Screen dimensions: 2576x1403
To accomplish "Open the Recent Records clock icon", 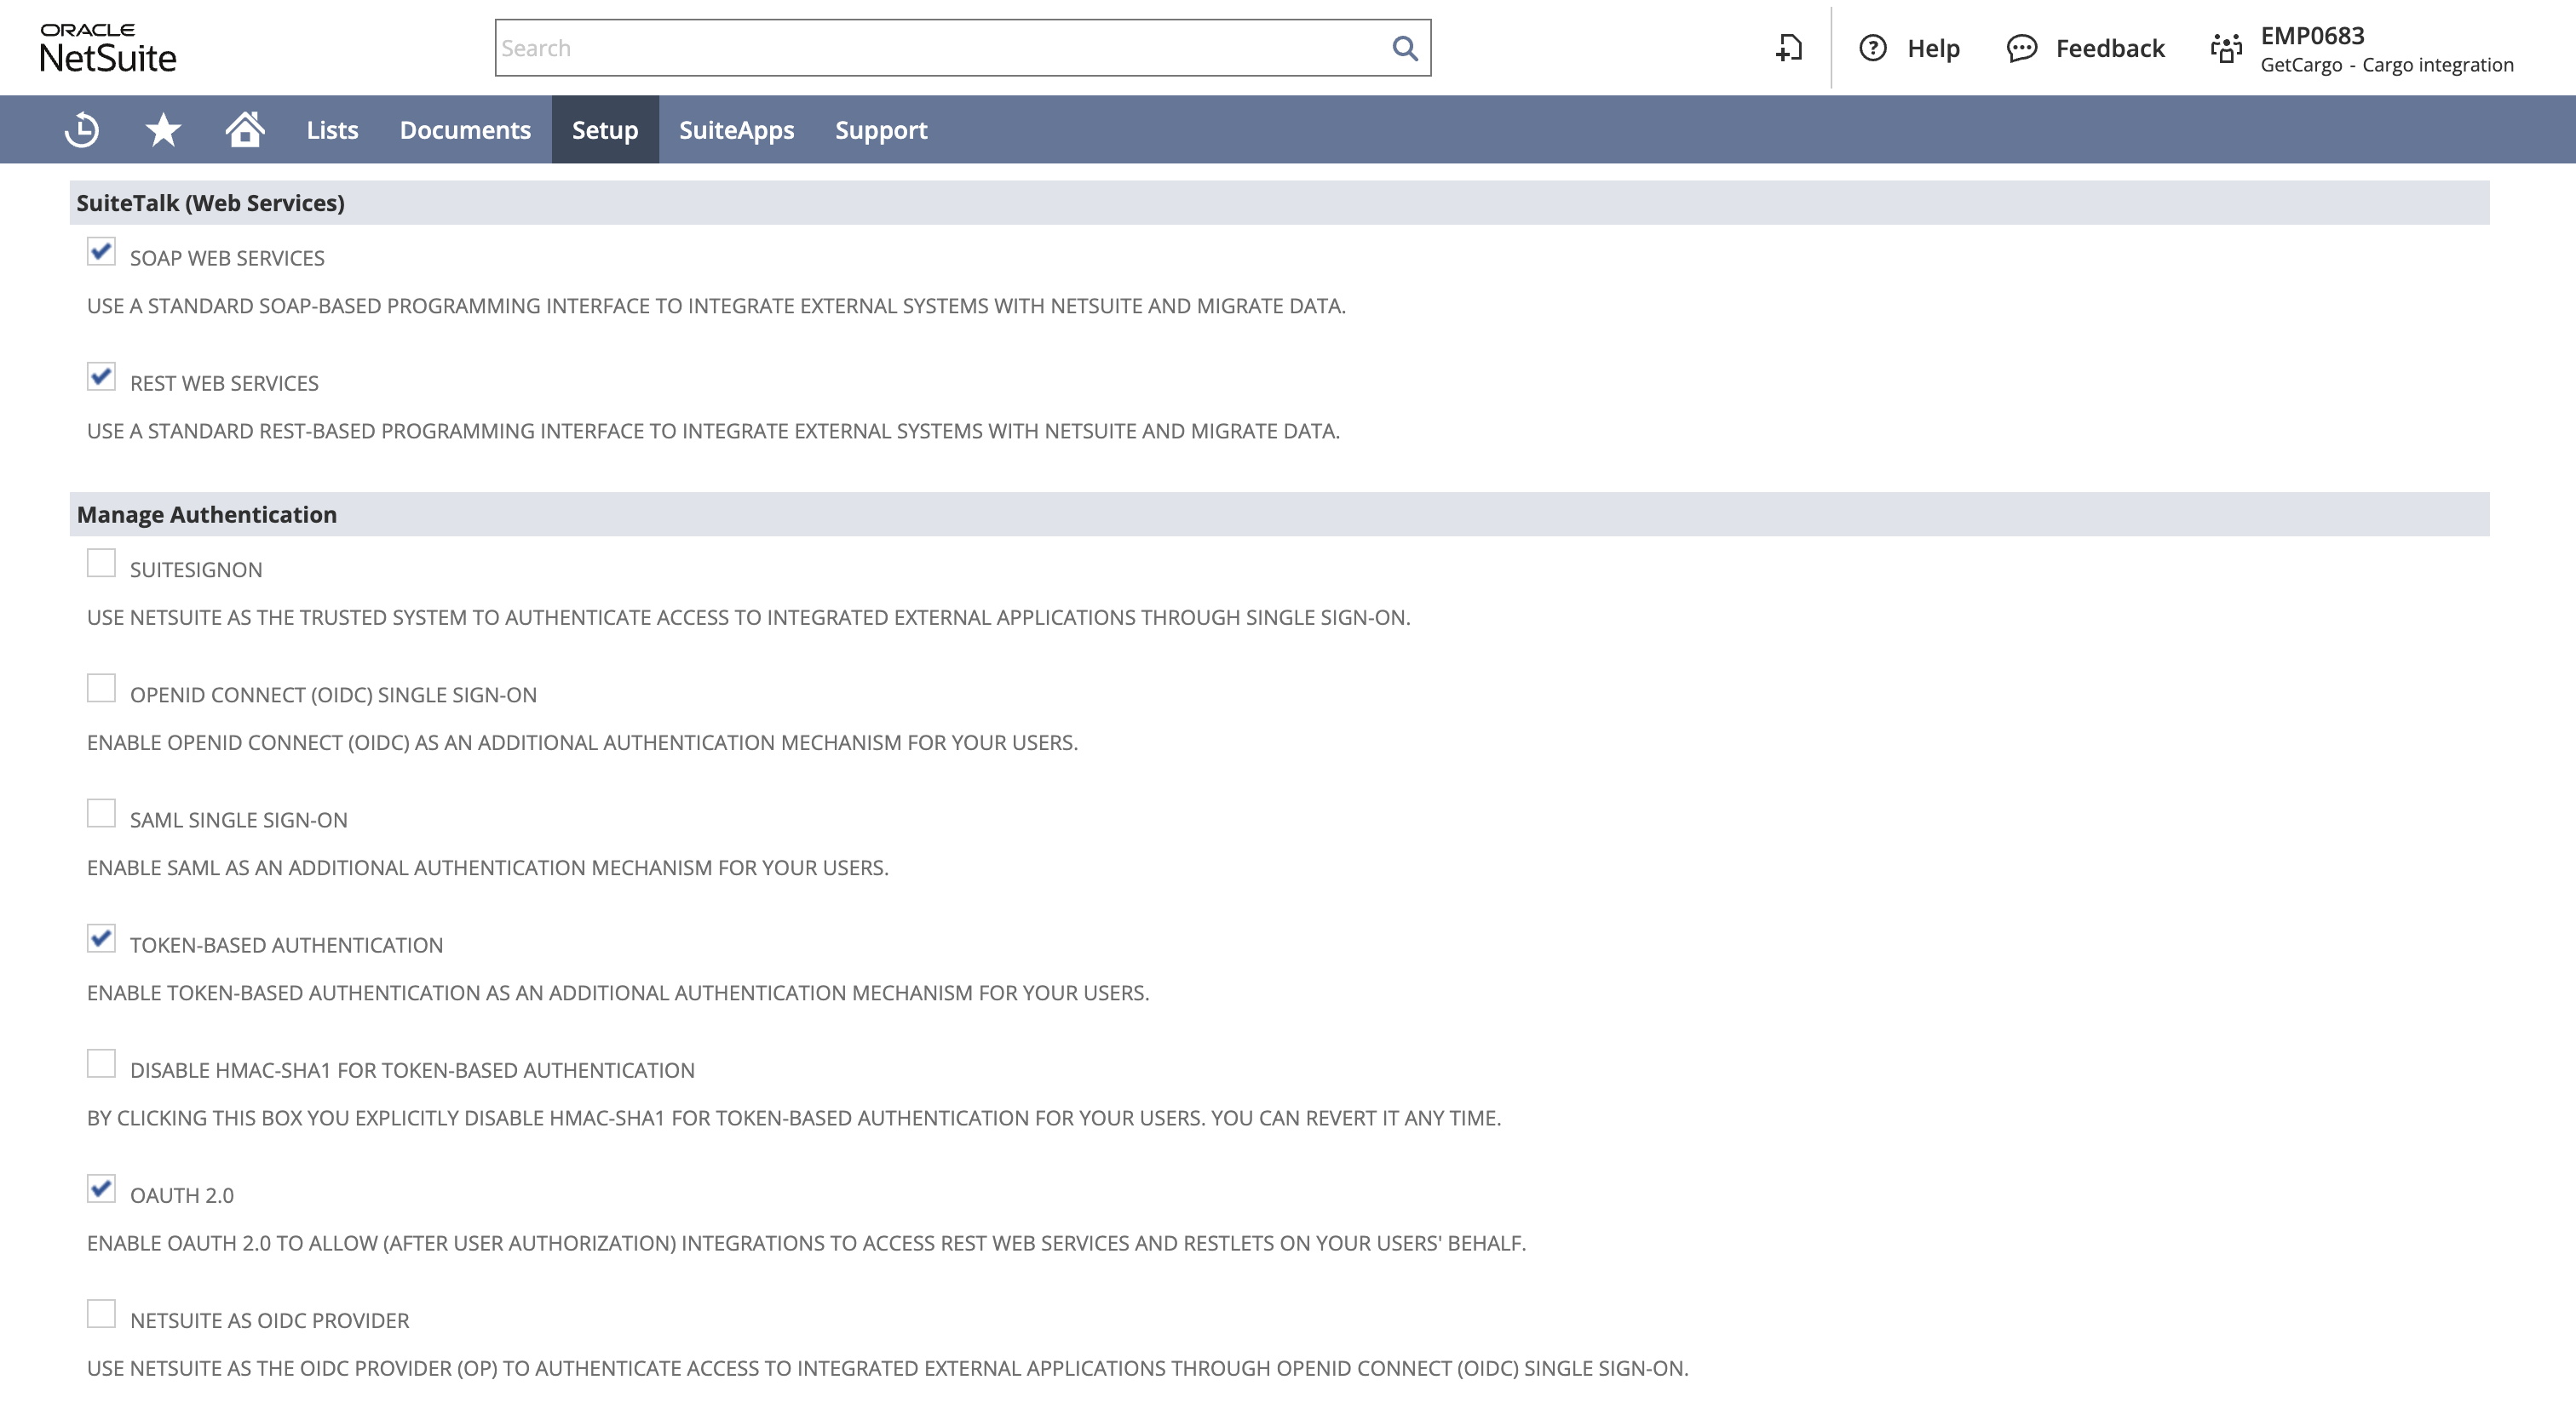I will click(82, 130).
